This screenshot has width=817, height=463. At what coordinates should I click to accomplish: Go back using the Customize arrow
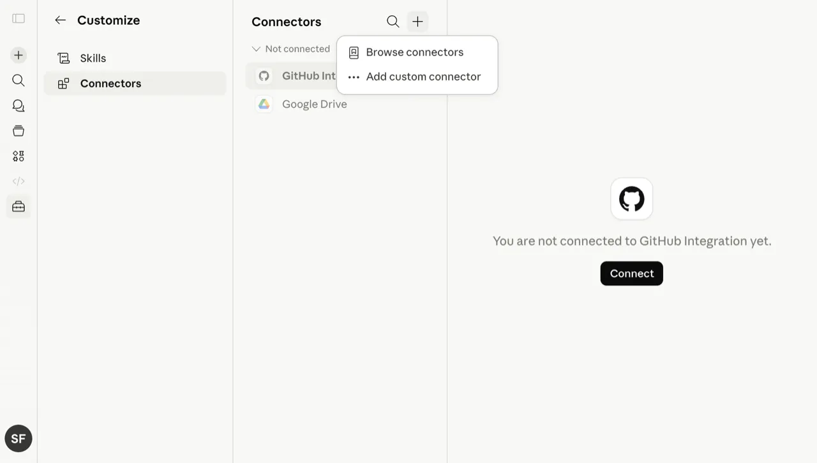point(60,20)
